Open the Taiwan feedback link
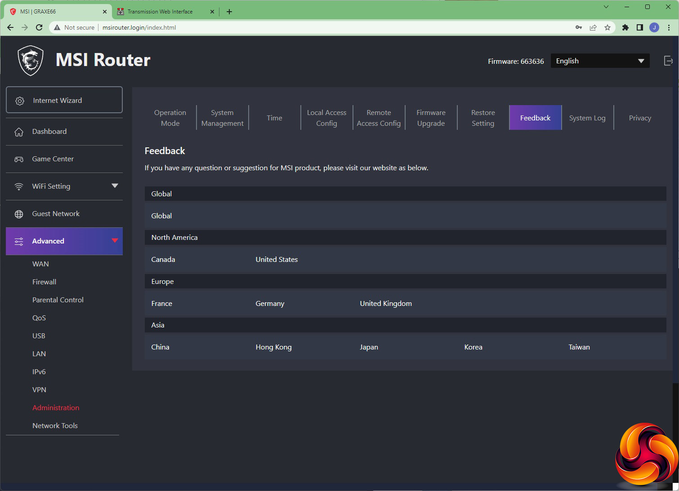The width and height of the screenshot is (679, 491). [x=579, y=347]
